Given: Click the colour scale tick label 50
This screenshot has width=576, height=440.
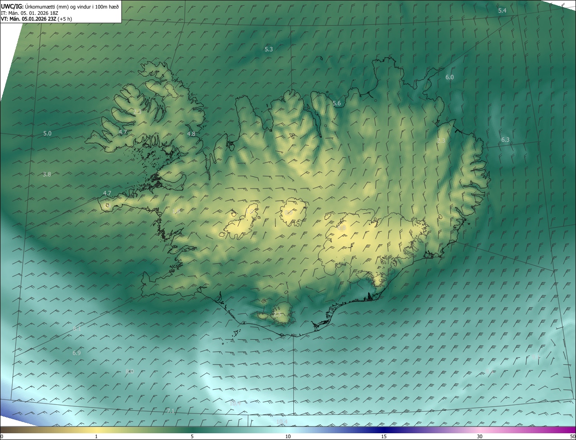Looking at the screenshot, I should (x=572, y=436).
